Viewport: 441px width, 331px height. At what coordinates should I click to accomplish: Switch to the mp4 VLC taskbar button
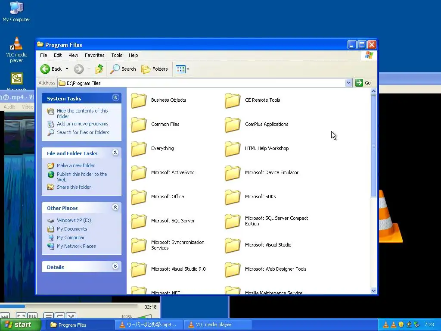pyautogui.click(x=149, y=325)
